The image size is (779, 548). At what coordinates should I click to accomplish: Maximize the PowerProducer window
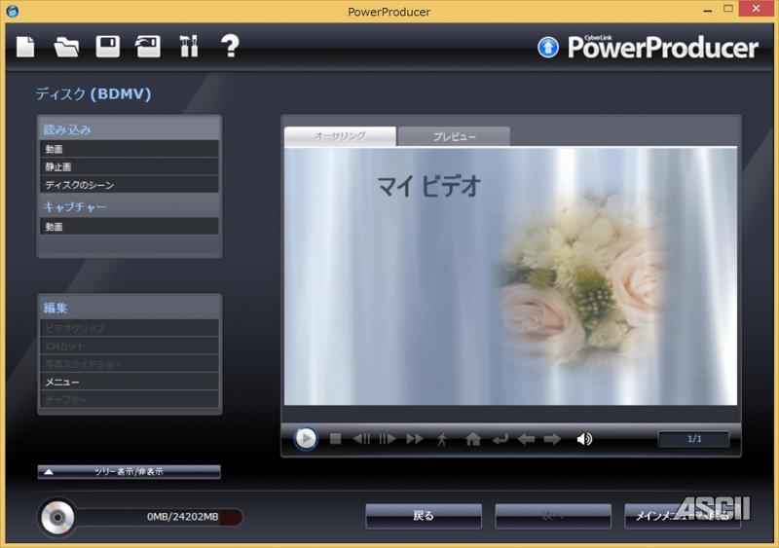(728, 9)
